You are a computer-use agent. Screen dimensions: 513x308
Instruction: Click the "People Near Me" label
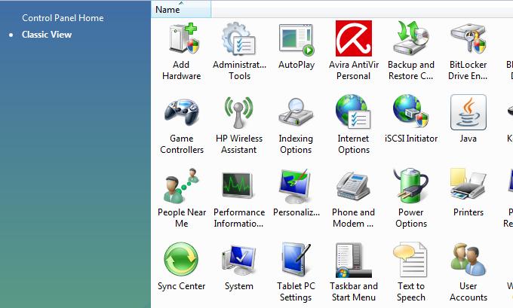[182, 218]
